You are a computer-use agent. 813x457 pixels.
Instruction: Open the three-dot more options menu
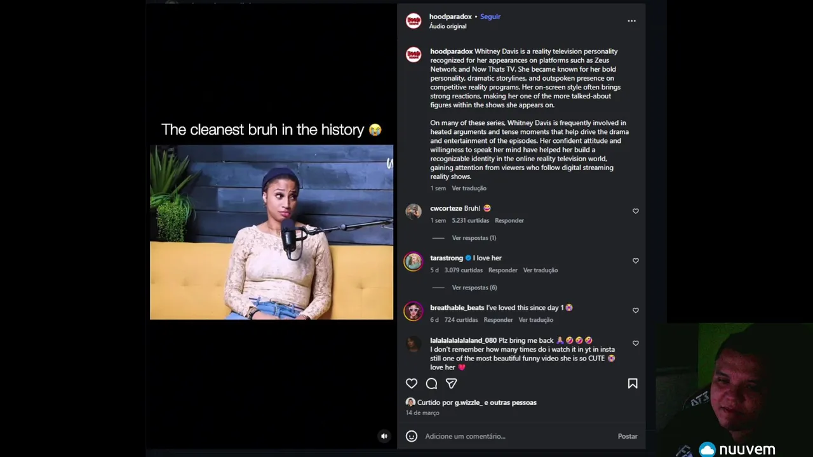coord(631,21)
